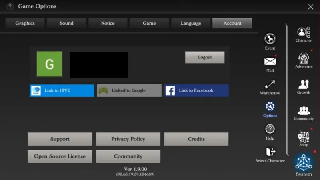This screenshot has width=320, height=180.
Task: Click Link to HIVE button
Action: coord(62,90)
